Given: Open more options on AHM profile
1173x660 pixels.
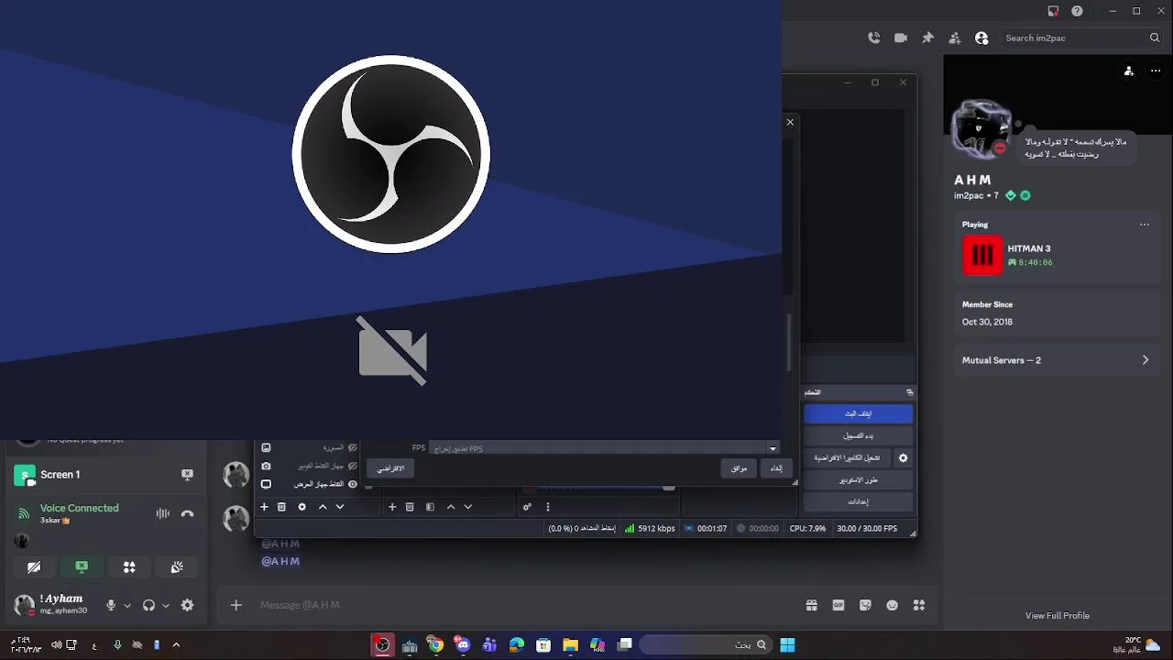Looking at the screenshot, I should [x=1156, y=71].
